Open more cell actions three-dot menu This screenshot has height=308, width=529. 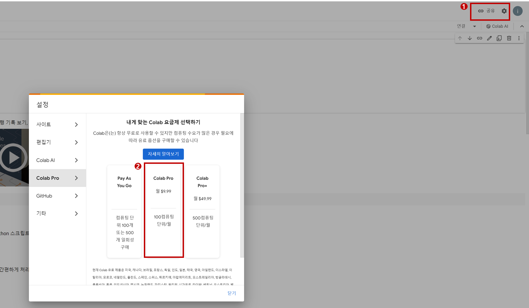[x=519, y=38]
